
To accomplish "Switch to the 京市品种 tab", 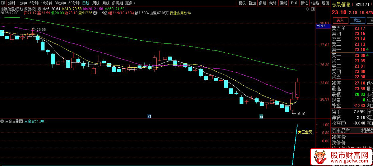I will click(341, 130).
